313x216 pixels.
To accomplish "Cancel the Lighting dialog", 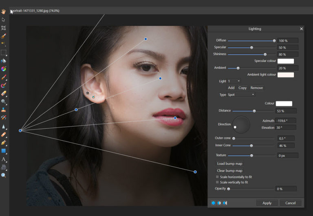I will click(291, 203).
